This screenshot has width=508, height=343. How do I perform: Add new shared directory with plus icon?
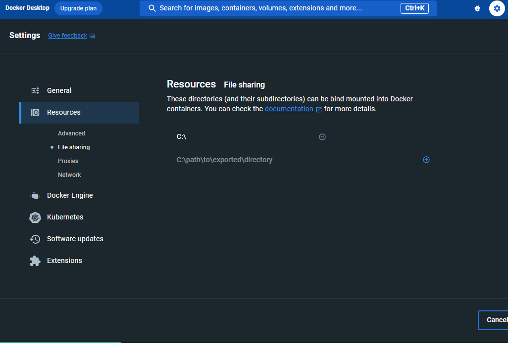tap(426, 160)
